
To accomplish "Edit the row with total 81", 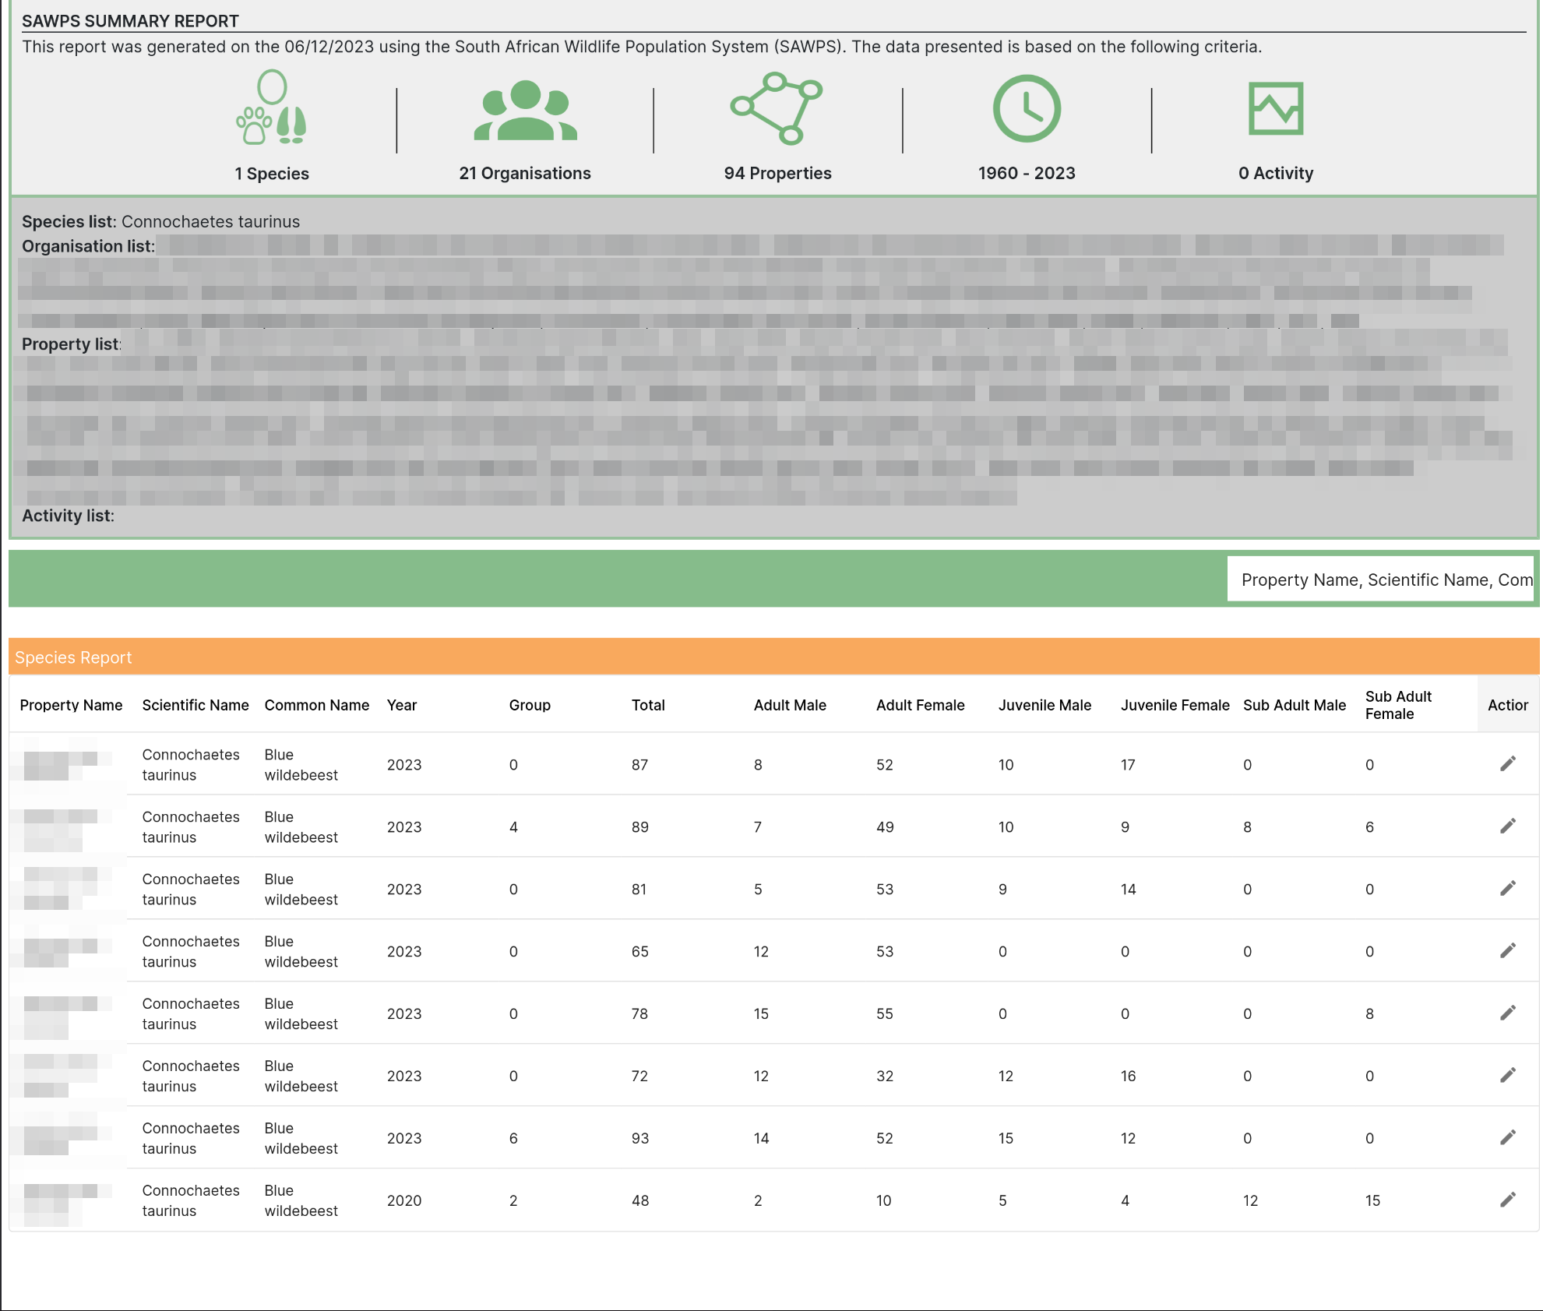I will [x=1508, y=889].
